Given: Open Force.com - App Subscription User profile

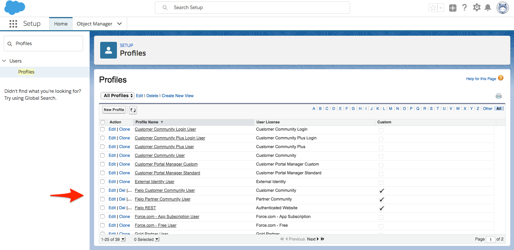Looking at the screenshot, I should tap(167, 217).
